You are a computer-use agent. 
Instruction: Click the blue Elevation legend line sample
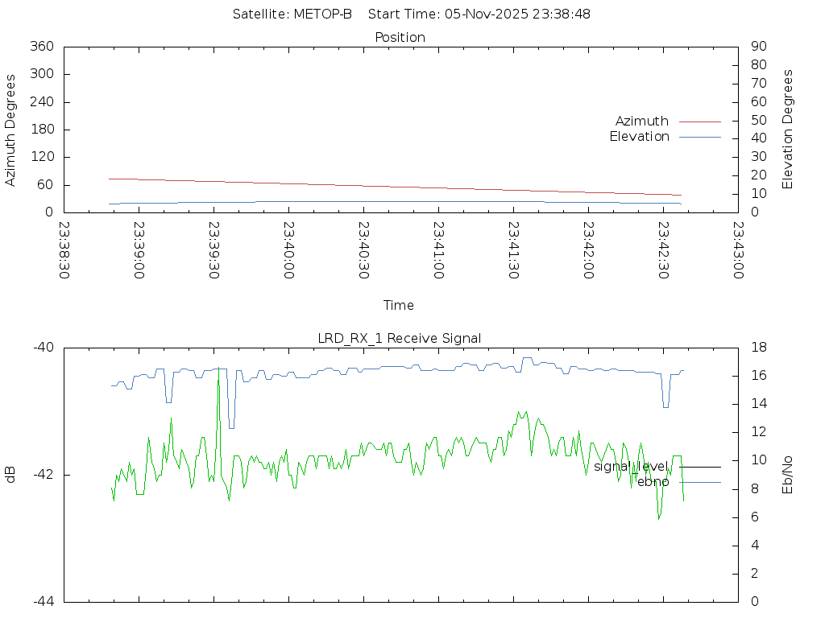[699, 137]
